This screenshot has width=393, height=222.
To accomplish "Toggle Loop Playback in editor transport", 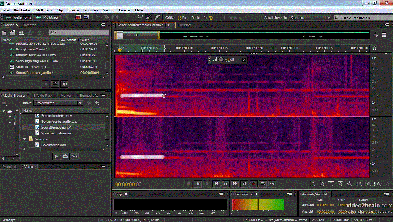I will (263, 184).
